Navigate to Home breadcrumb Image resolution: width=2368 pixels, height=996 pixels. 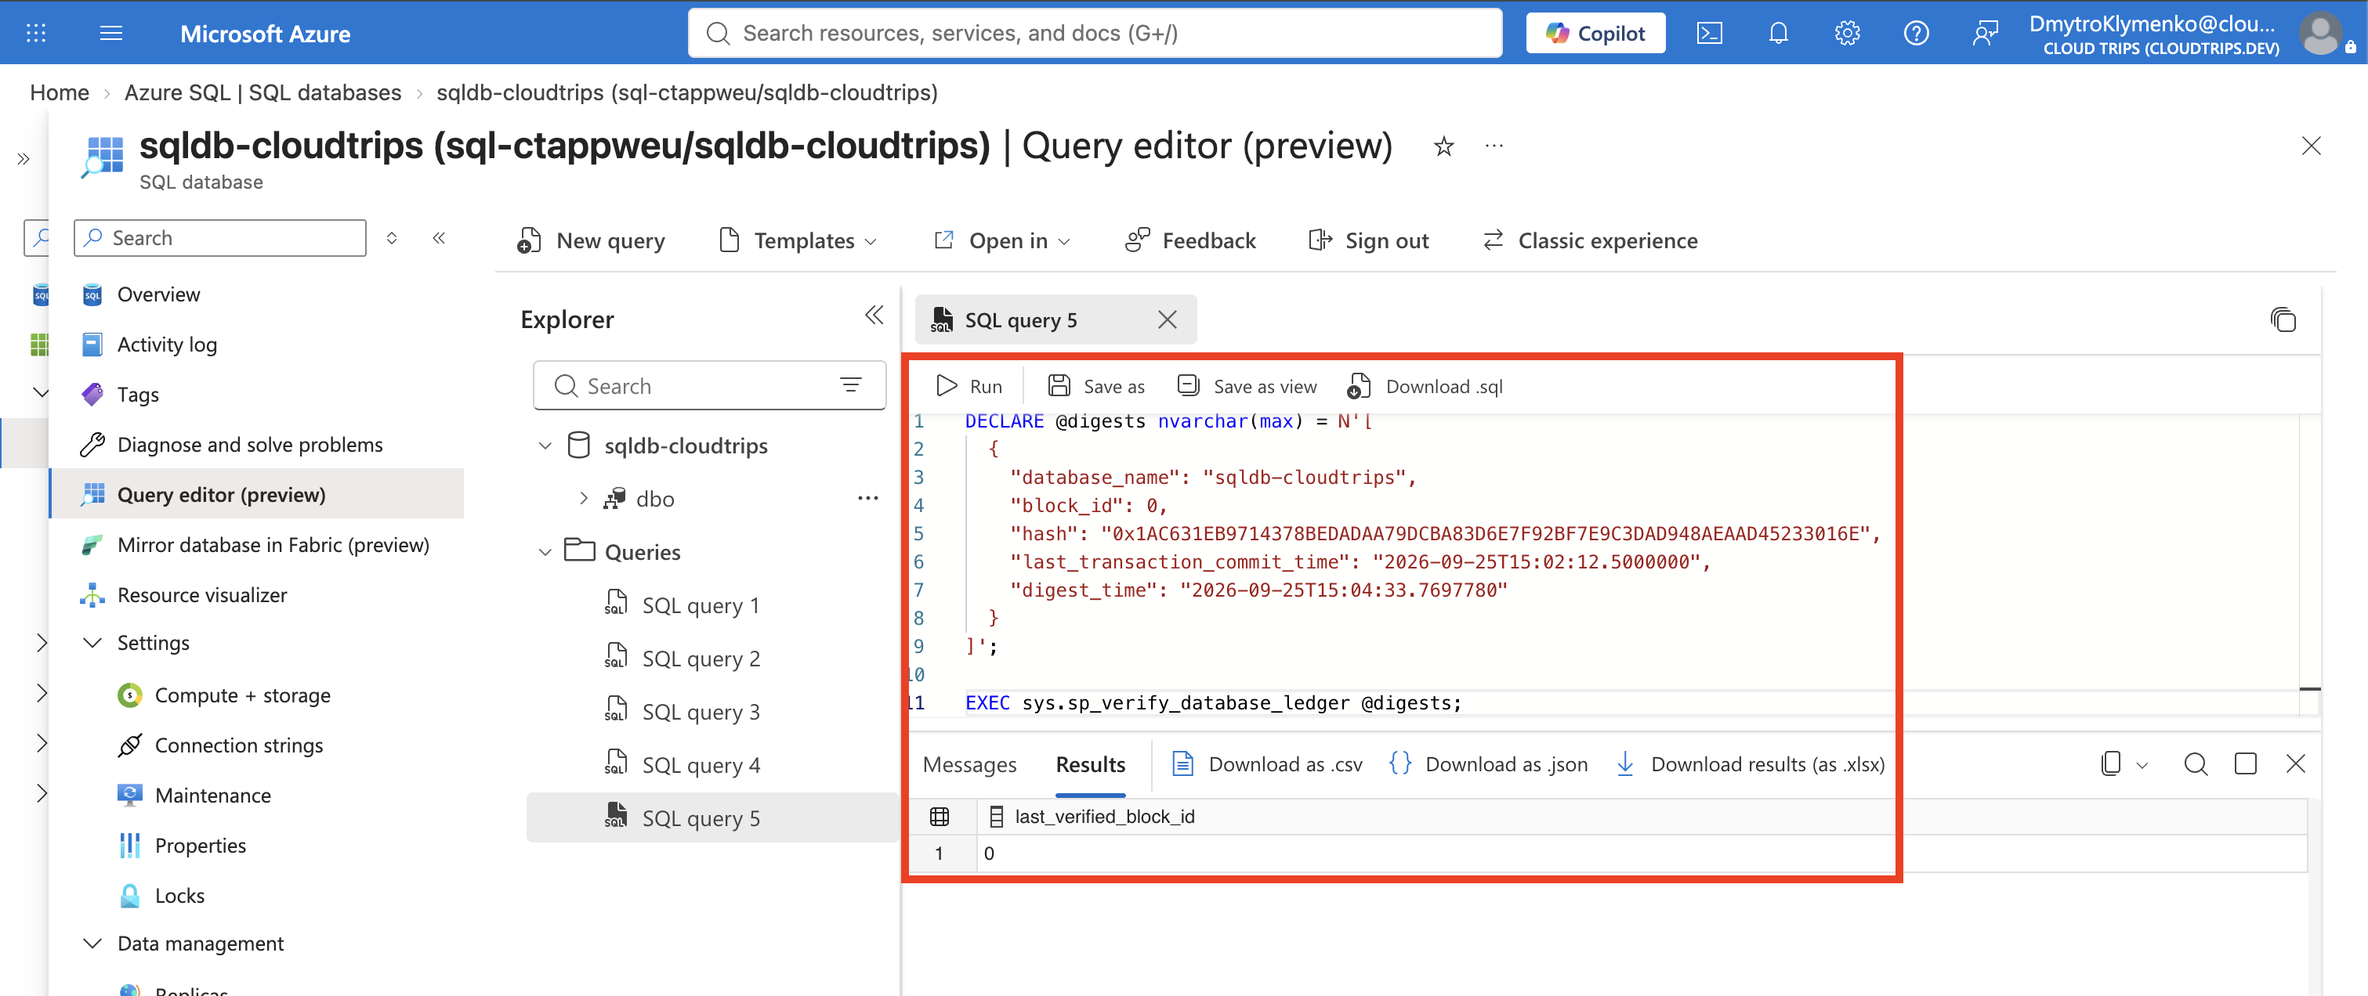pos(60,93)
